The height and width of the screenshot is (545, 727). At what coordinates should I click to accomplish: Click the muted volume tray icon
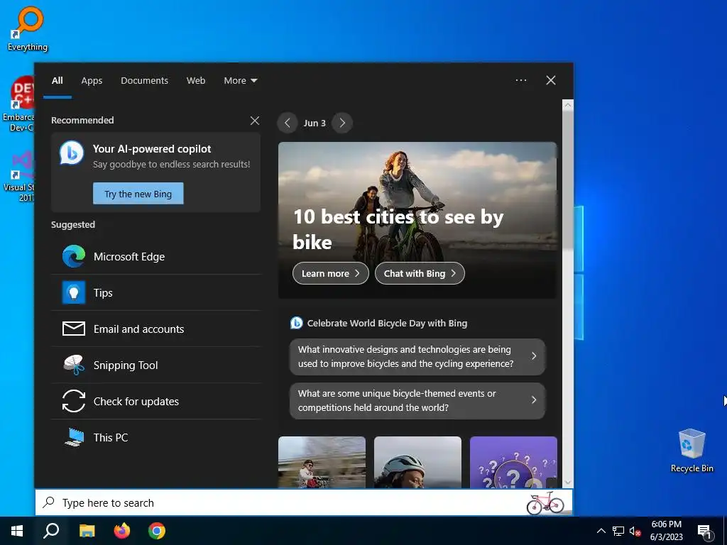pyautogui.click(x=635, y=531)
